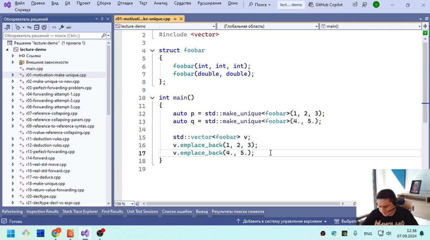The width and height of the screenshot is (430, 240).
Task: Click the collapse all icon in Solution Explorer
Action: (x=37, y=27)
